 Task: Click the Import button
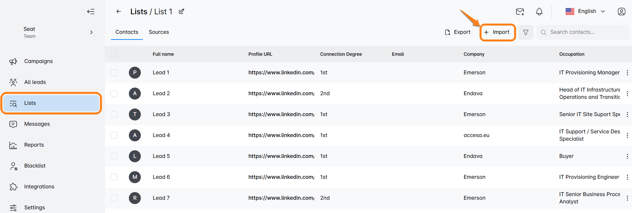click(x=497, y=32)
